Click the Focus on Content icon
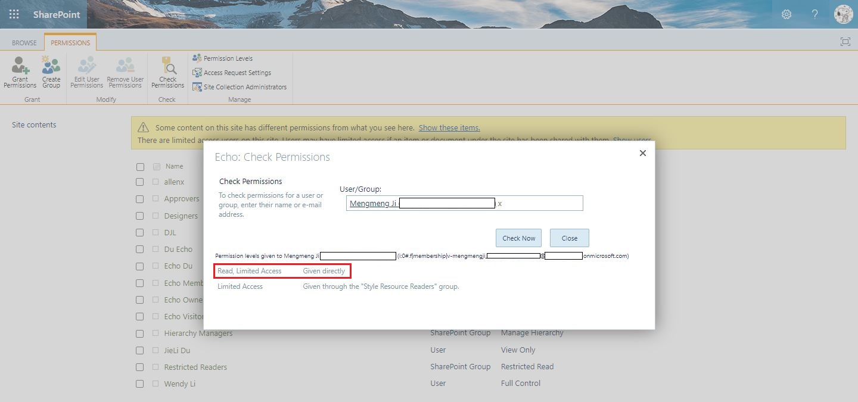Viewport: 858px width, 402px height. (x=845, y=42)
